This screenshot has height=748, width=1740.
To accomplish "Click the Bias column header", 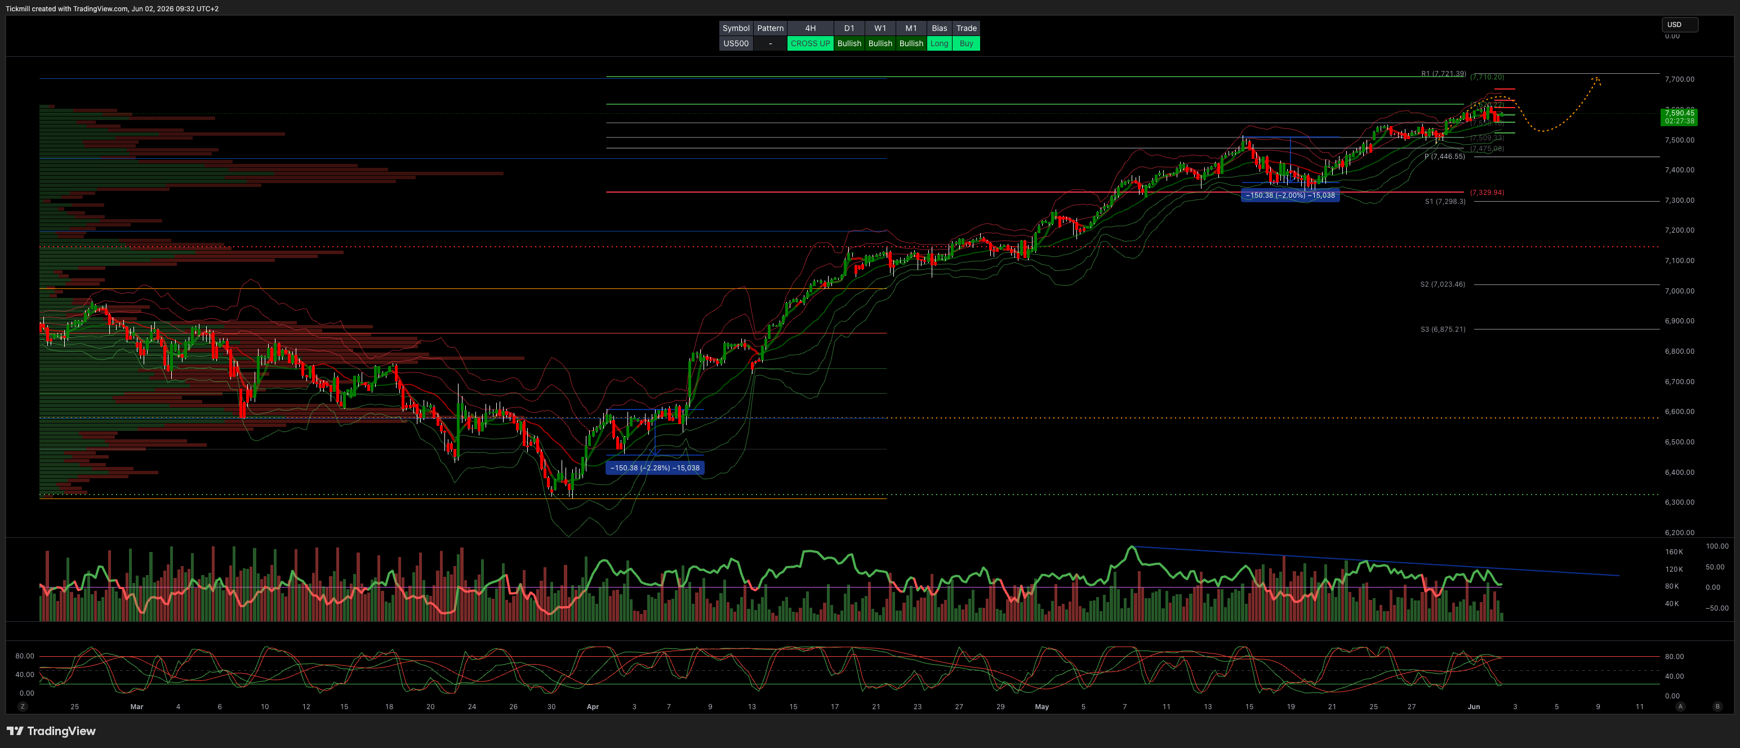I will tap(939, 28).
